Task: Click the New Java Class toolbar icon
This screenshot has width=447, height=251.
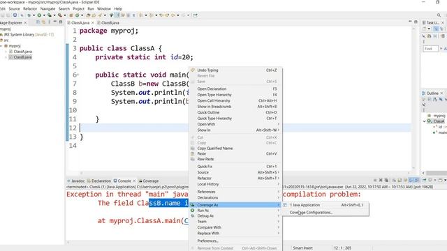Action: [x=77, y=15]
